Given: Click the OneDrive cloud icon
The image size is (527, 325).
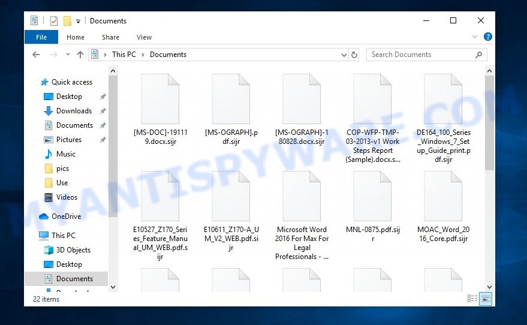Looking at the screenshot, I should pyautogui.click(x=44, y=216).
